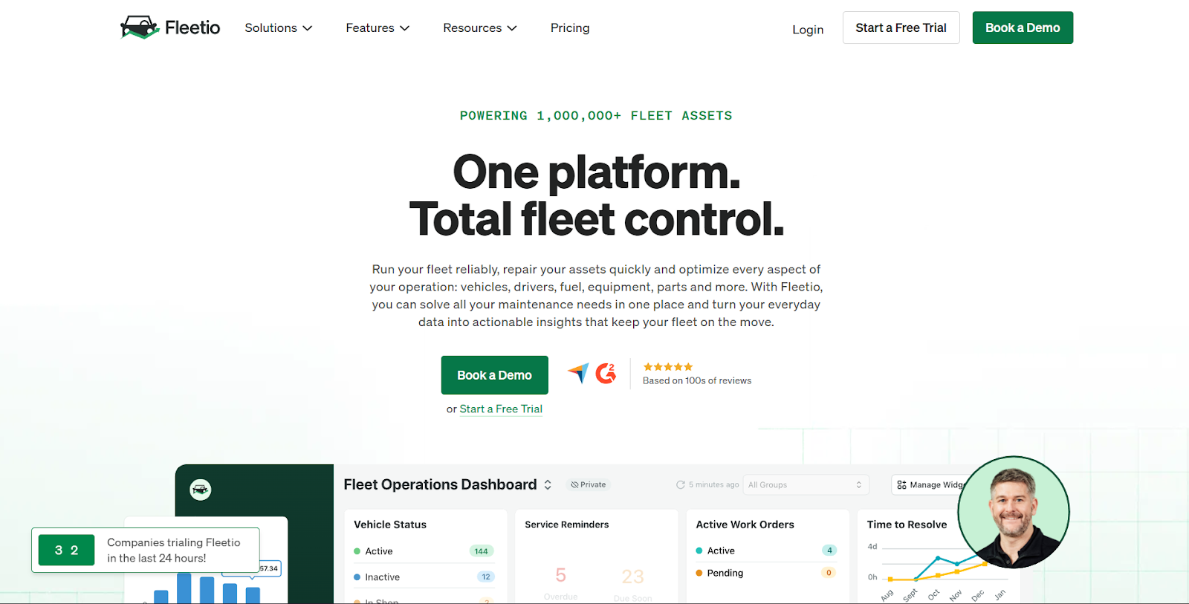Click the 0 pending work orders badge
The height and width of the screenshot is (604, 1189).
[829, 573]
